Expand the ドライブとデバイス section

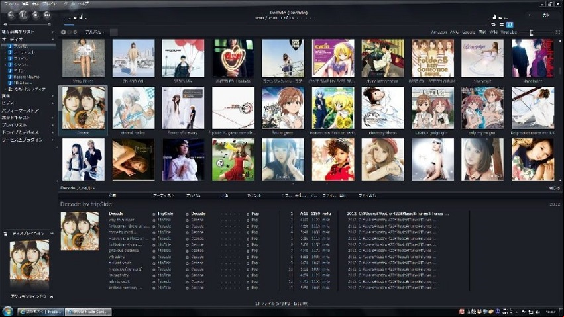[x=52, y=132]
